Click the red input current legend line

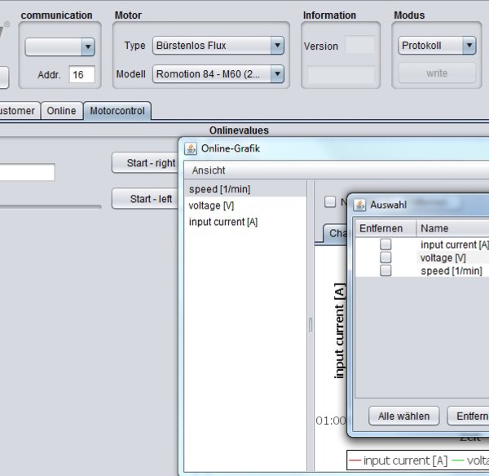[x=355, y=461]
